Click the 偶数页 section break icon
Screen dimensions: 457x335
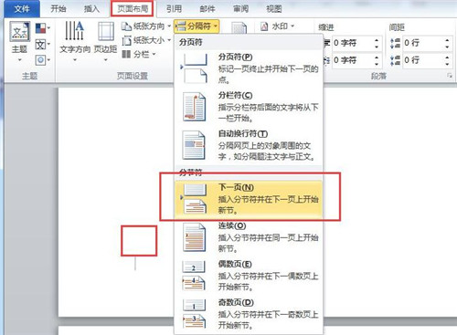coord(194,276)
